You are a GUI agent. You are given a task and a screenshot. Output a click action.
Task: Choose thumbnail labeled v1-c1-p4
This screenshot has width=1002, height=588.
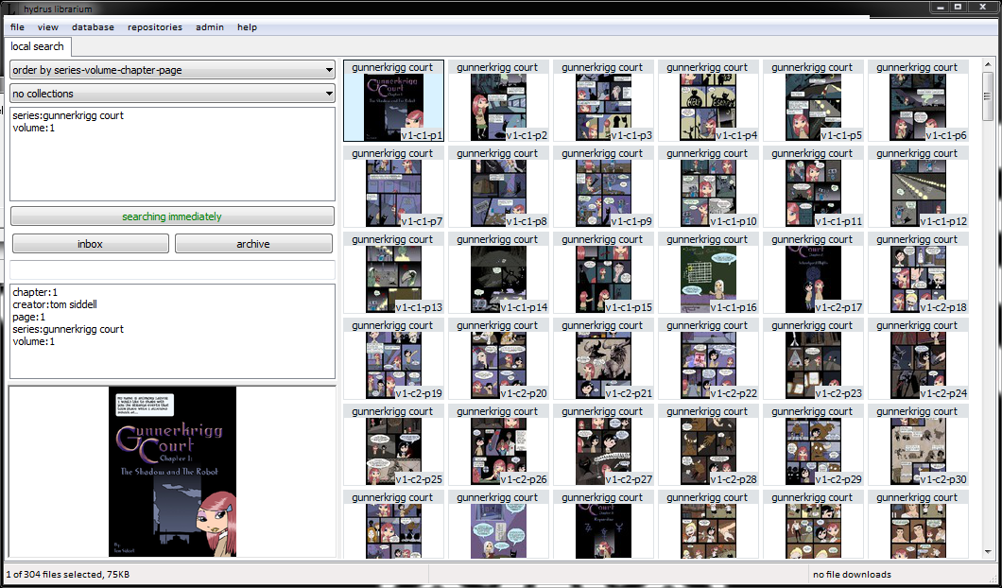point(708,101)
